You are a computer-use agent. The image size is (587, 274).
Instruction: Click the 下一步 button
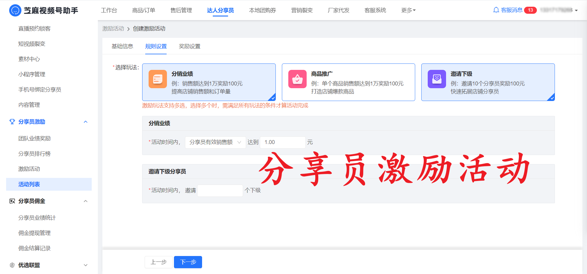coord(188,262)
